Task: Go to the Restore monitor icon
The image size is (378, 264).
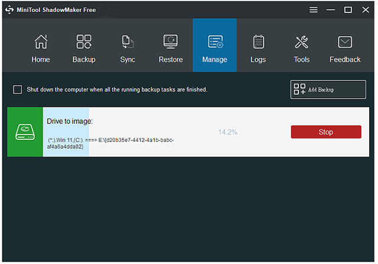Action: coord(171,43)
